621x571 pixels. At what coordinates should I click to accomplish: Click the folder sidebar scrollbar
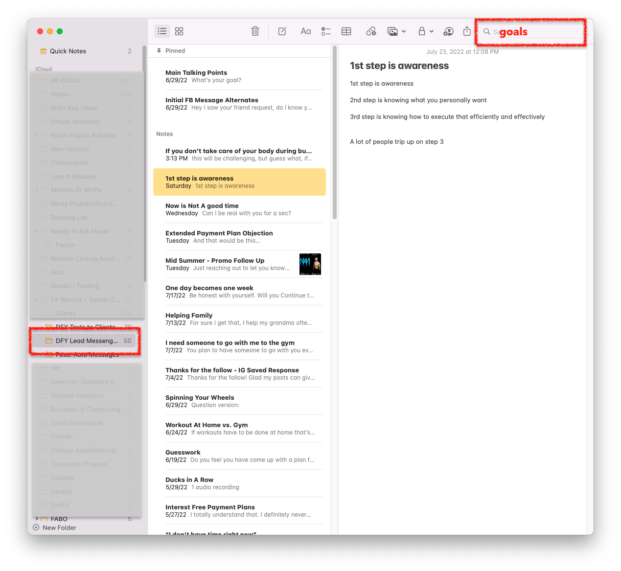(x=144, y=164)
